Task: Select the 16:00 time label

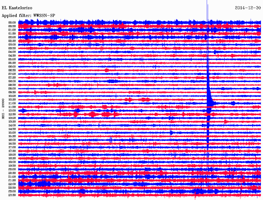Action: tap(12, 140)
